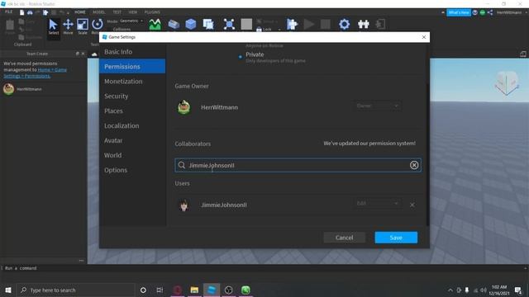Click the magnifier icon in collaborator search
Viewport: 529px width, 297px height.
pos(182,165)
